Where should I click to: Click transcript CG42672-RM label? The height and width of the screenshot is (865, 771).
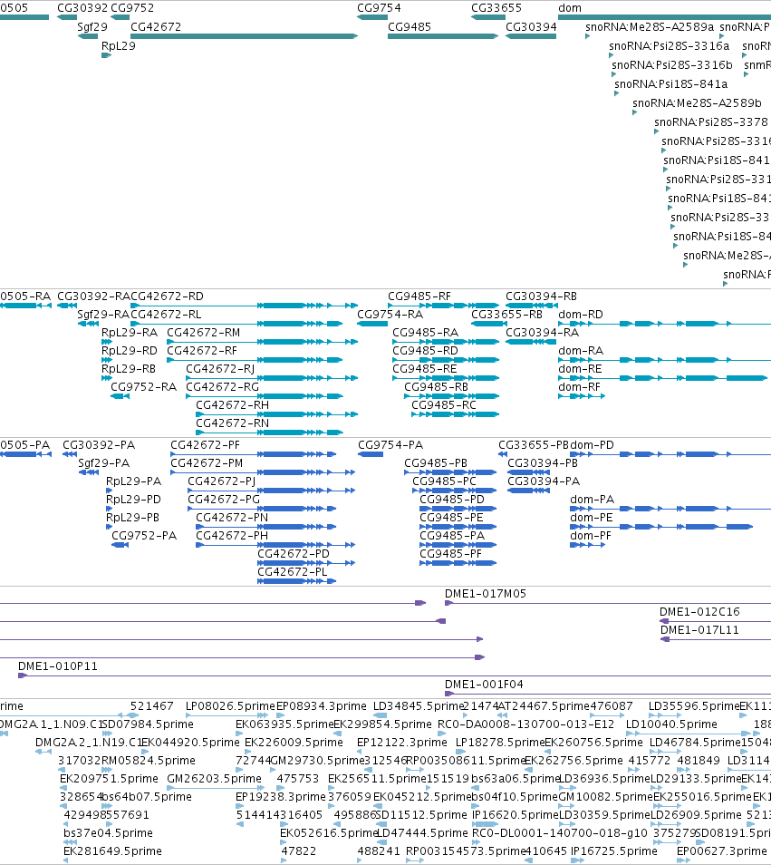203,333
